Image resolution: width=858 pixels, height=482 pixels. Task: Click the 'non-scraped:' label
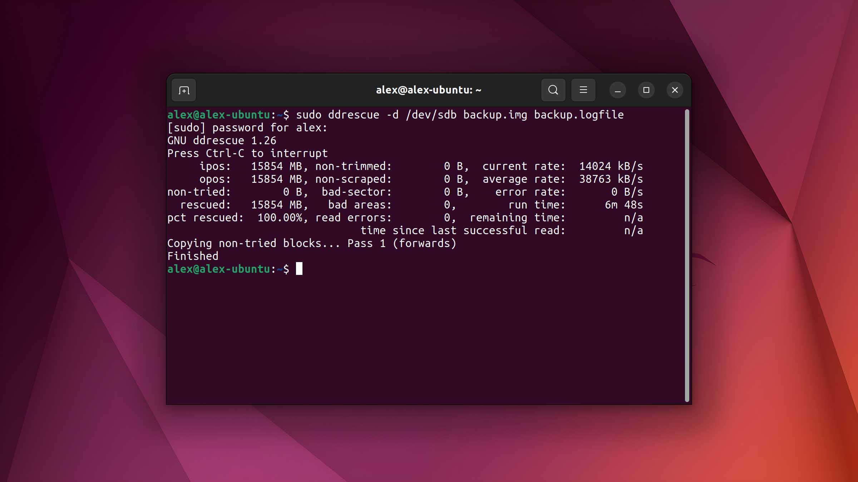(354, 179)
